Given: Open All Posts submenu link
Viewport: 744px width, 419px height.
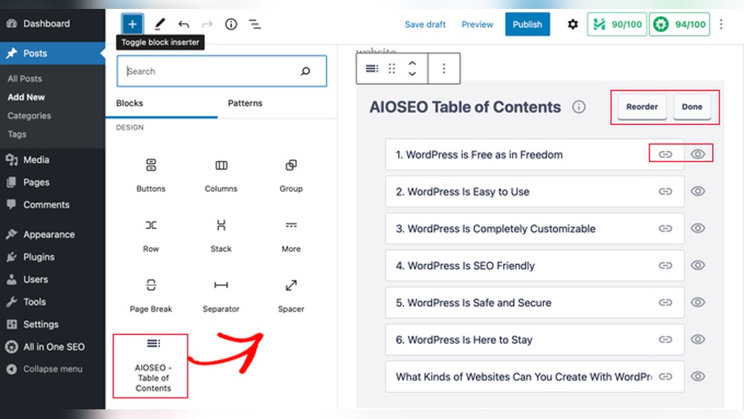Looking at the screenshot, I should click(x=25, y=78).
